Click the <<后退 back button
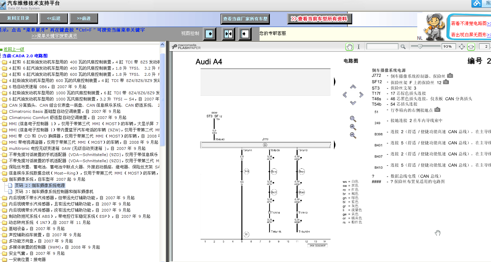 (53, 19)
